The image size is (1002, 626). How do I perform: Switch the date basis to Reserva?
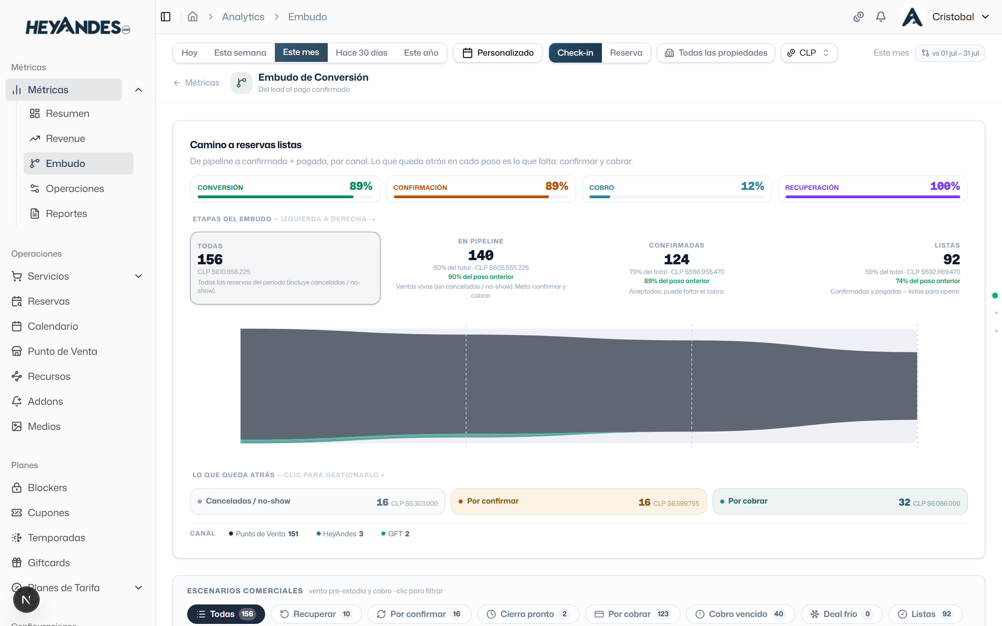pos(626,53)
